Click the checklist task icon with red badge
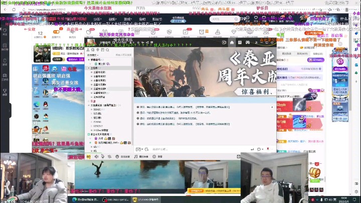Screen dimensions: 361x203 [186, 32]
